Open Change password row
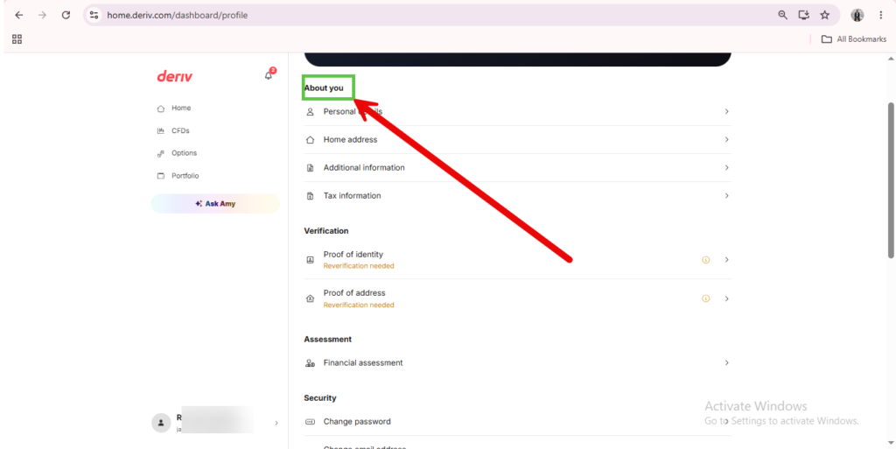 tap(517, 422)
